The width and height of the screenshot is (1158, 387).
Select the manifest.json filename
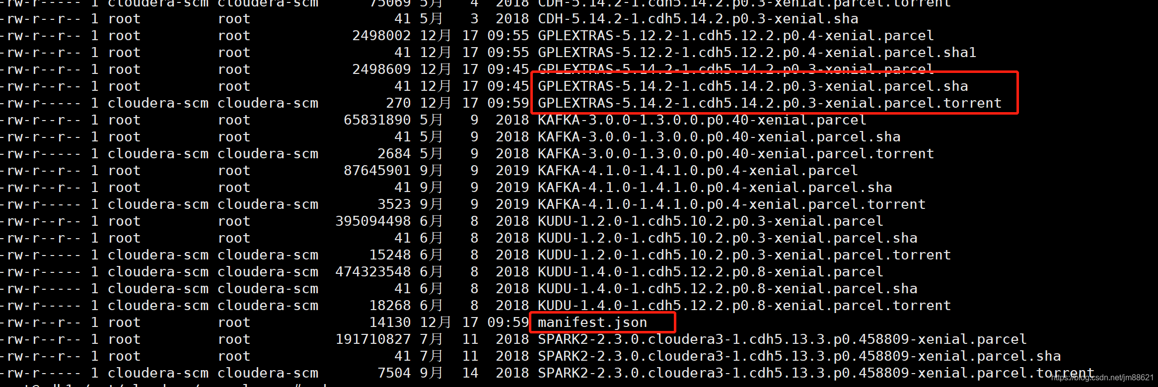coord(592,322)
